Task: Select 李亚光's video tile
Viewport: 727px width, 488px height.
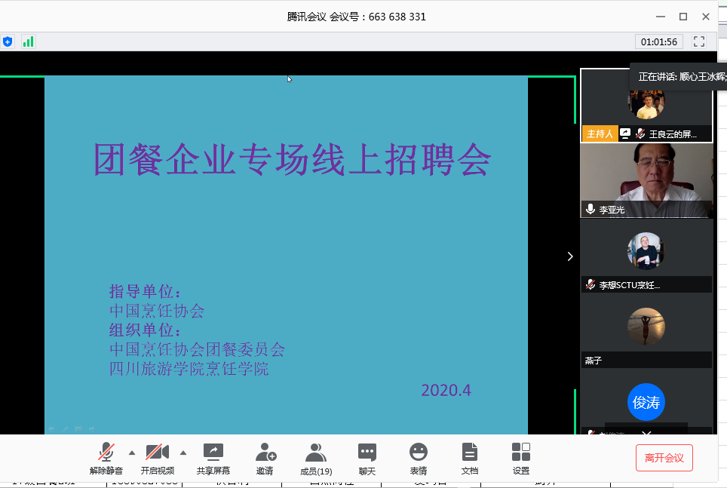Action: (646, 180)
